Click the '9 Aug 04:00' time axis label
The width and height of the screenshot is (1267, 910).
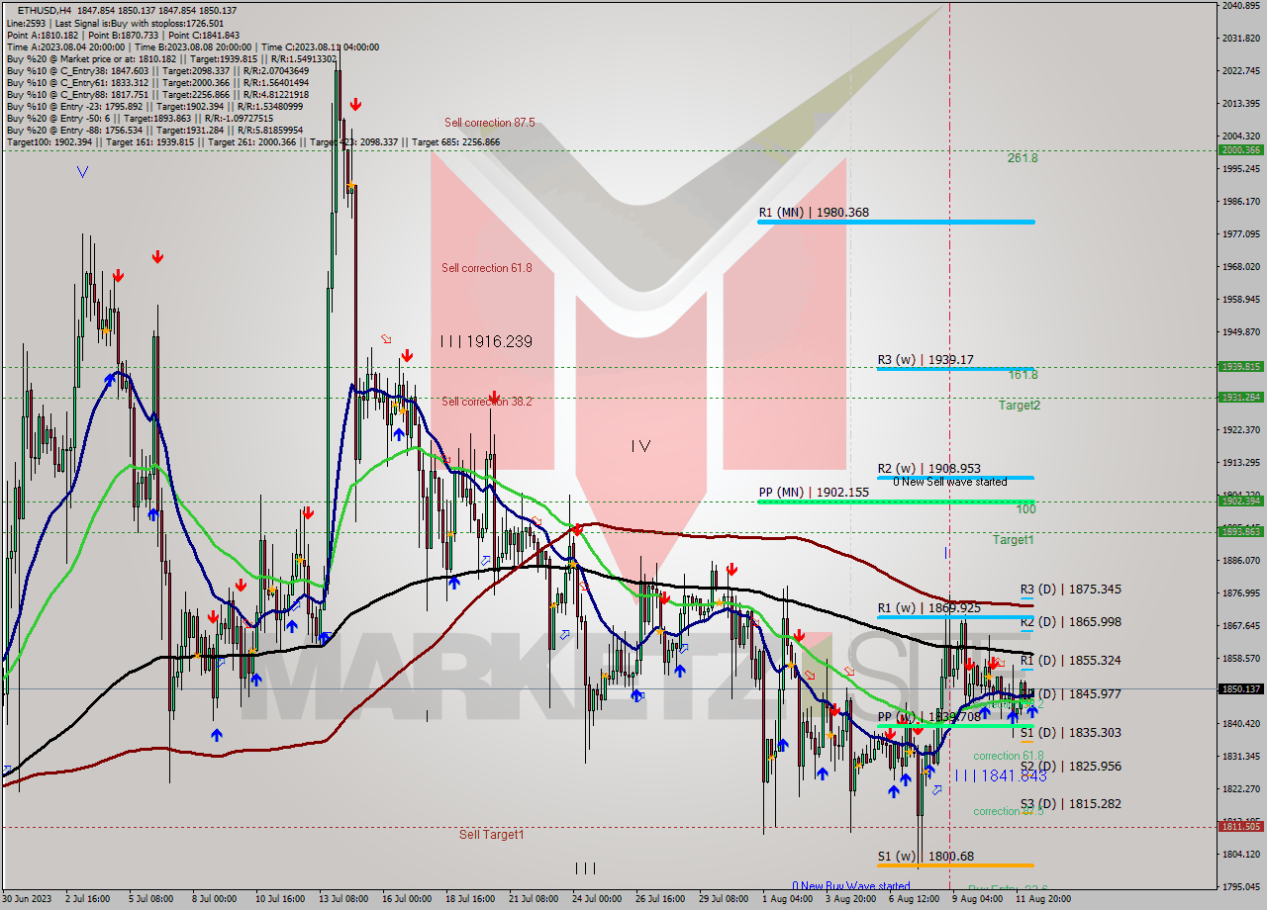pyautogui.click(x=977, y=900)
